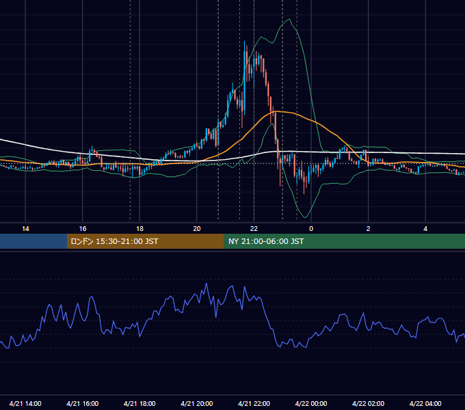
Task: Click hour label 4 on price chart axis
Action: click(425, 229)
